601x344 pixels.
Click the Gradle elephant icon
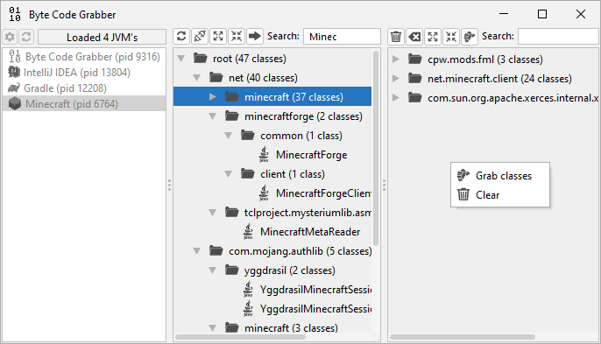pyautogui.click(x=14, y=88)
